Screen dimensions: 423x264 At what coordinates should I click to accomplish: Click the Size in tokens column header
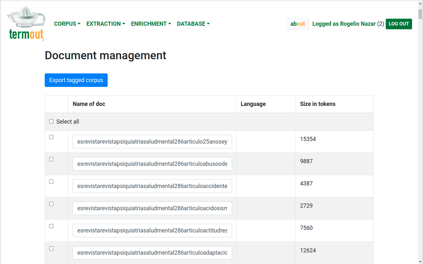(x=318, y=104)
